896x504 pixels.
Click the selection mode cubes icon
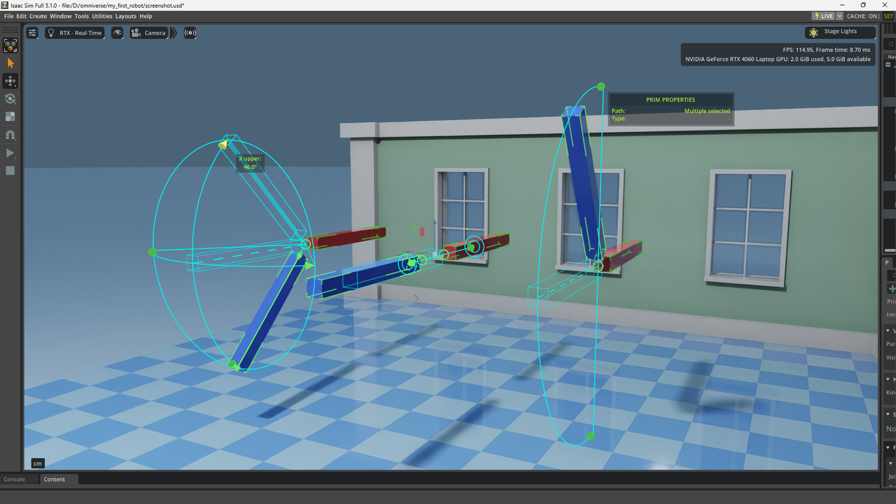click(10, 45)
